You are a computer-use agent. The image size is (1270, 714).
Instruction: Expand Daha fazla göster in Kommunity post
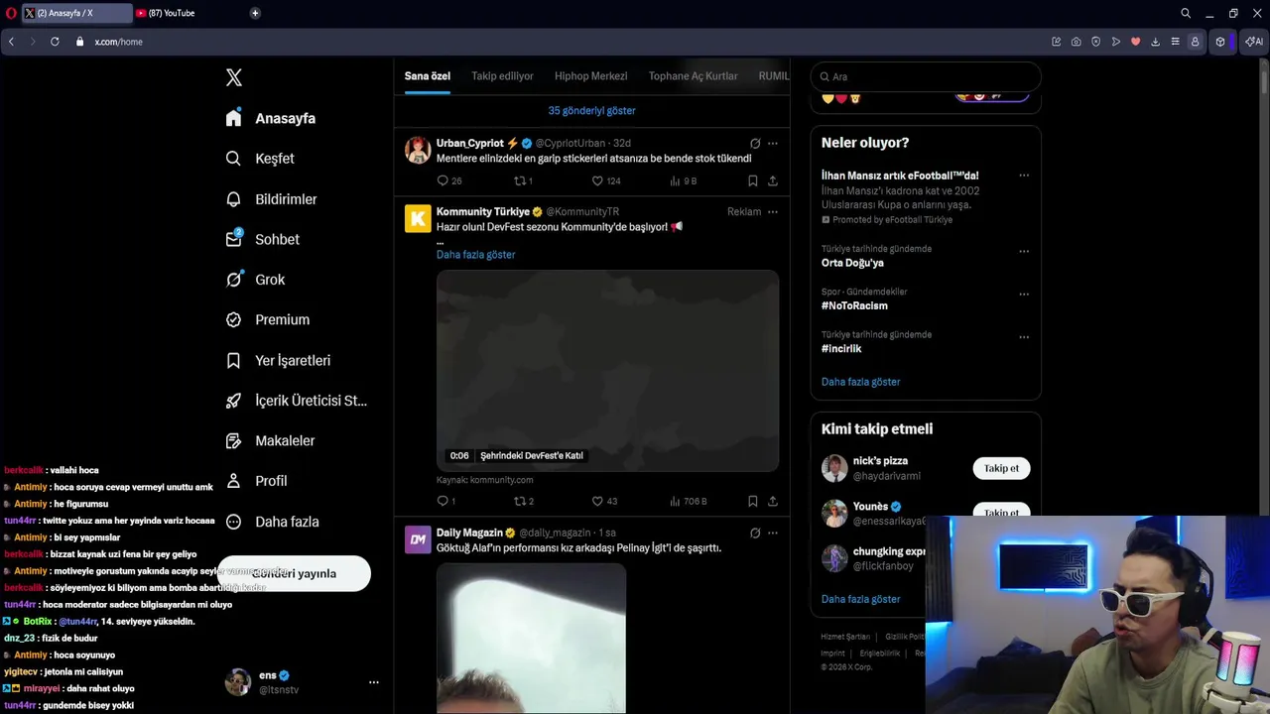coord(476,255)
